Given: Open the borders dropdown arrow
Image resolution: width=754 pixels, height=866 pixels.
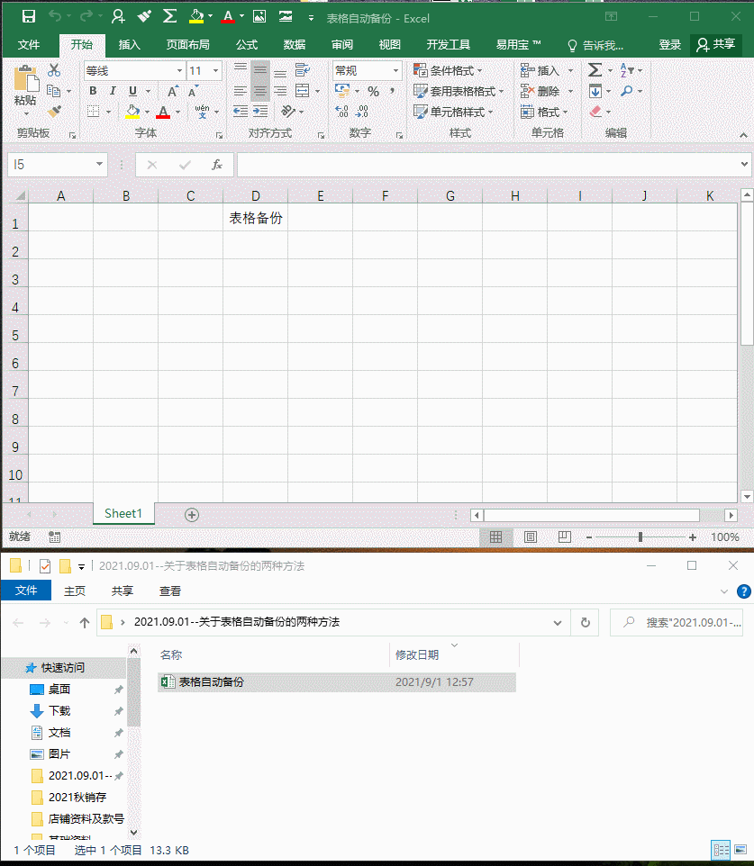Looking at the screenshot, I should pos(109,113).
